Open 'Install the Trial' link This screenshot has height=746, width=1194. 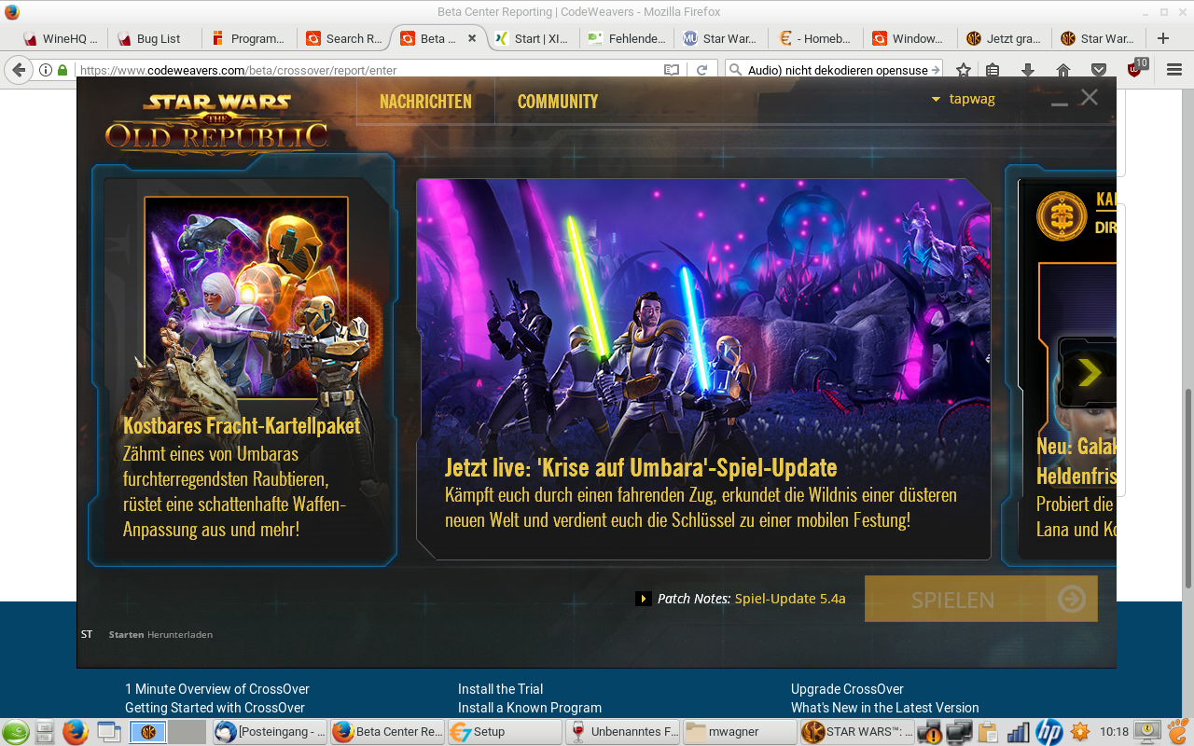pos(500,689)
